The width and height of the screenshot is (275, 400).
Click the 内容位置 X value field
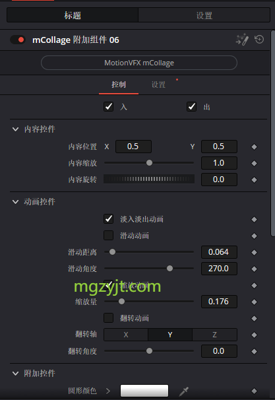pos(133,147)
